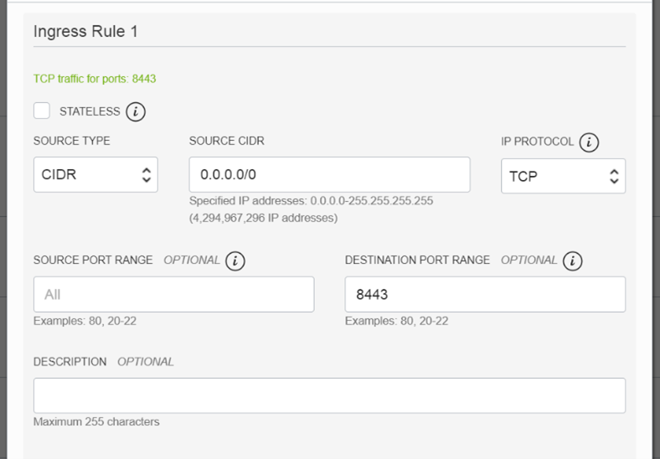Select the Destination Port Range field with 8443

click(x=485, y=295)
